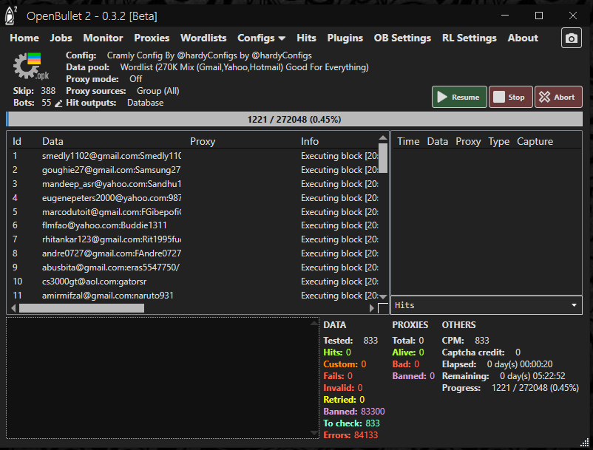
Task: Click the X icon on Abort
Action: (544, 97)
